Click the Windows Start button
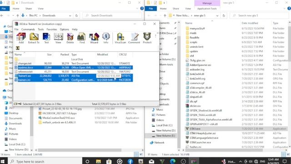 point(3,161)
